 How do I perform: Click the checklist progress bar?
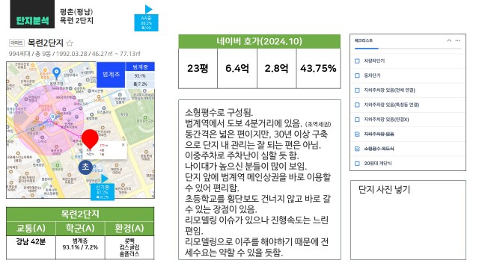click(407, 49)
